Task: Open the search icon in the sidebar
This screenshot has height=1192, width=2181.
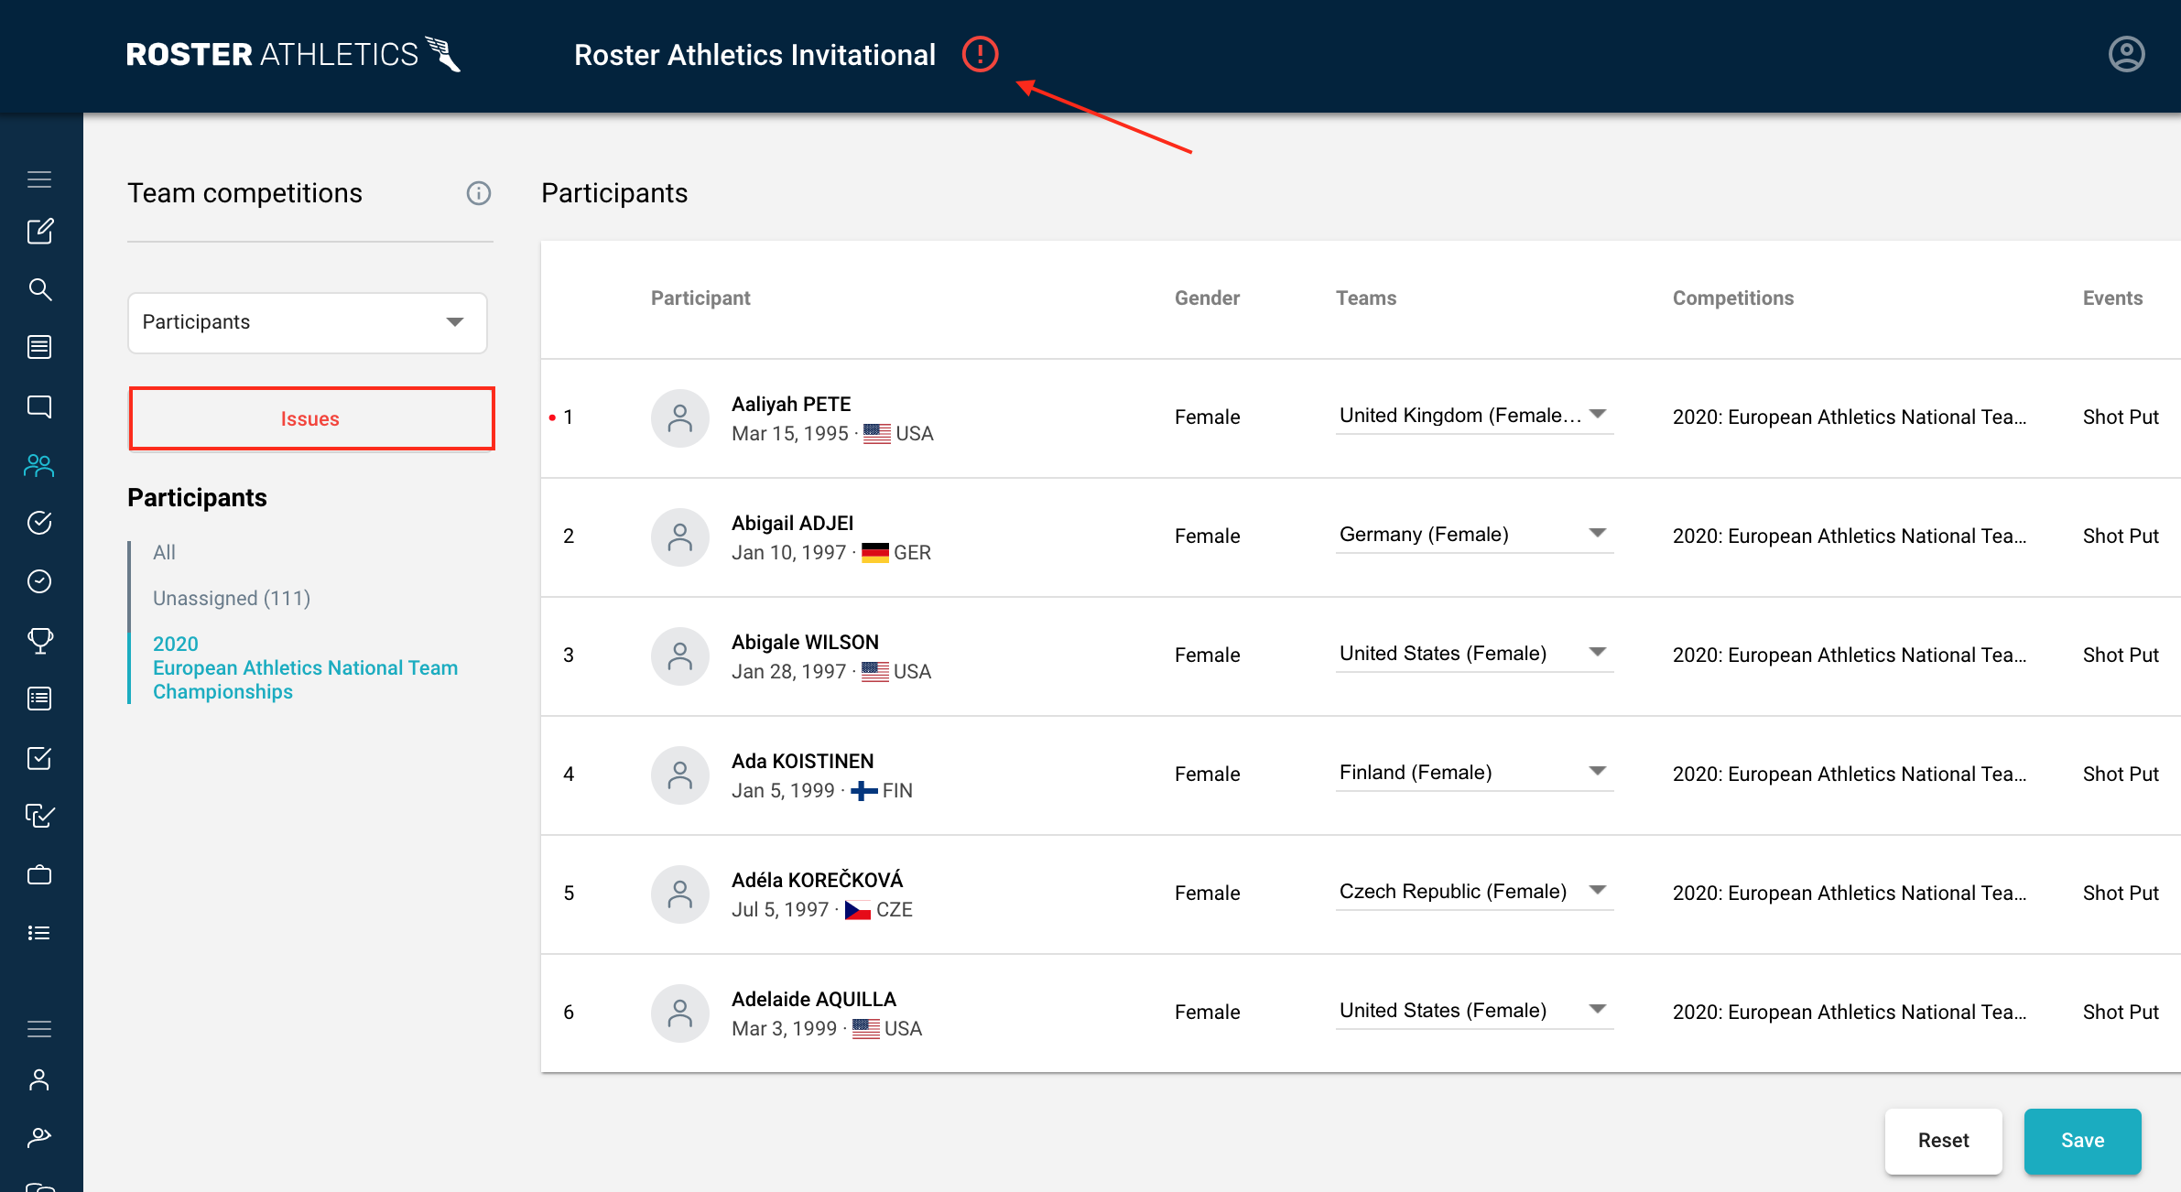Action: 40,289
